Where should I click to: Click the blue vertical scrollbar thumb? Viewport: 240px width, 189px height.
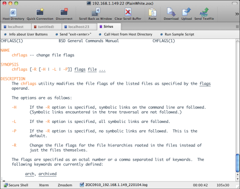point(237,163)
